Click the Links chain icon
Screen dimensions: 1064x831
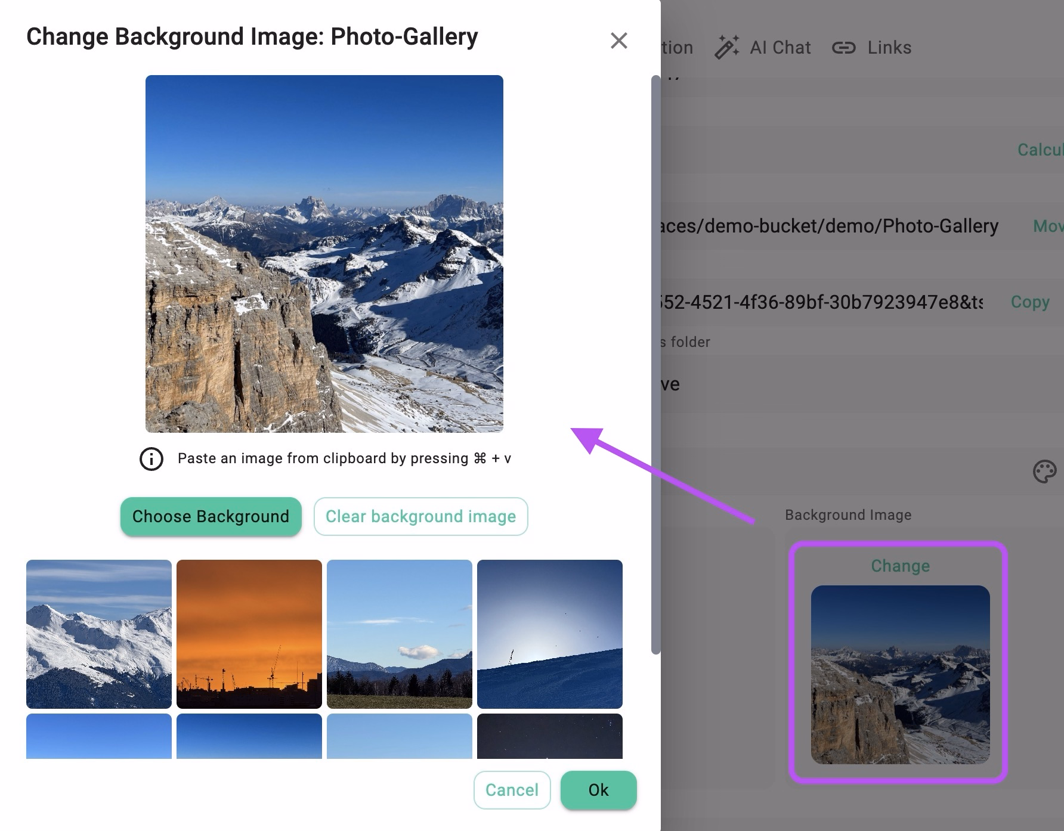click(843, 48)
